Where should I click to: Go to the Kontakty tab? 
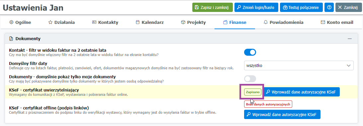pyautogui.click(x=105, y=23)
